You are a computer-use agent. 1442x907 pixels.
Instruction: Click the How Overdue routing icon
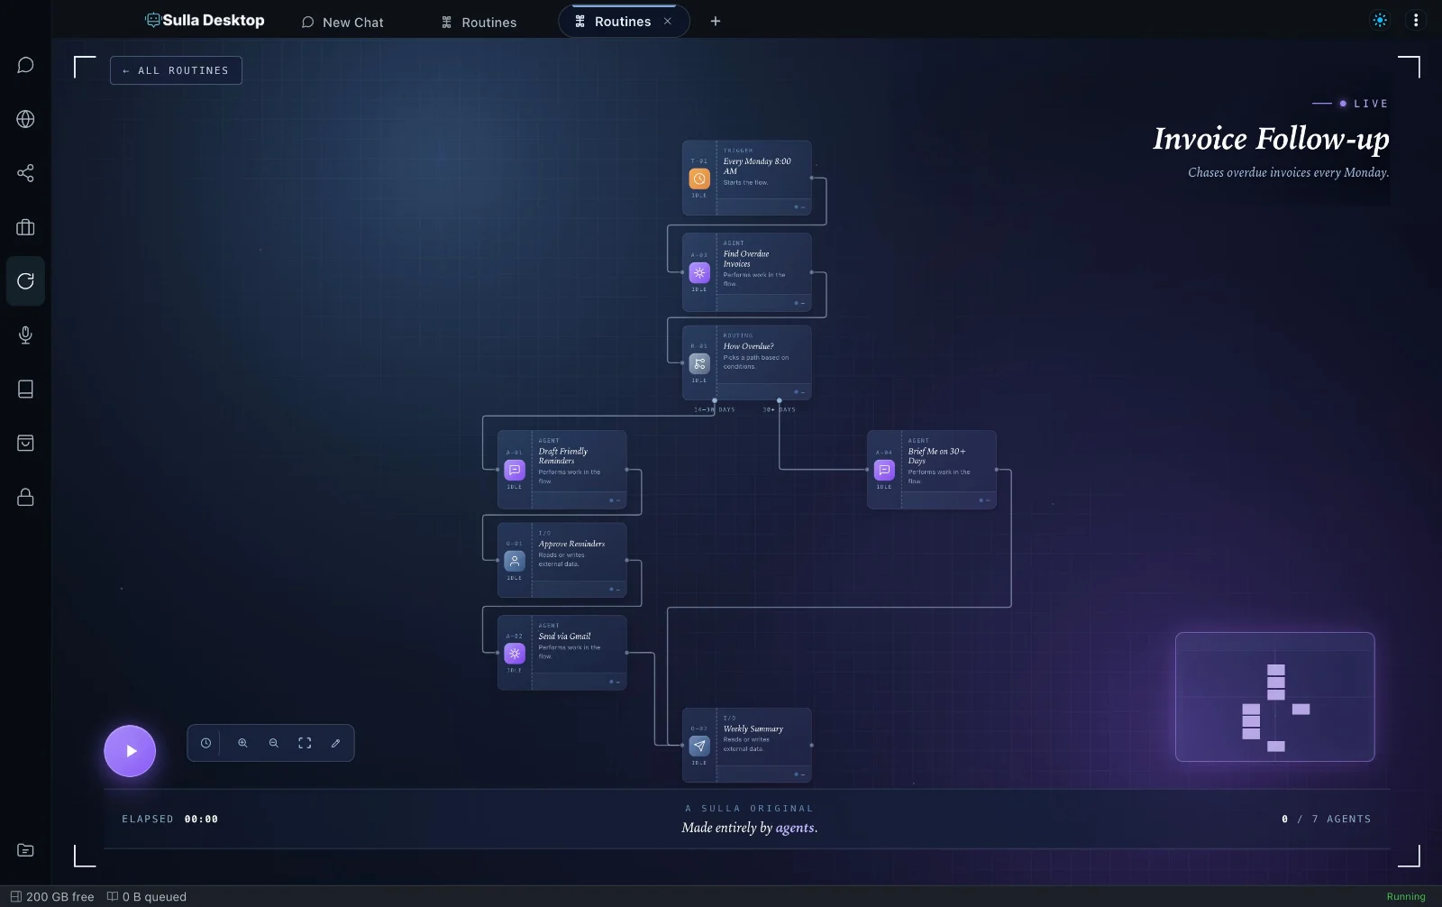[699, 363]
